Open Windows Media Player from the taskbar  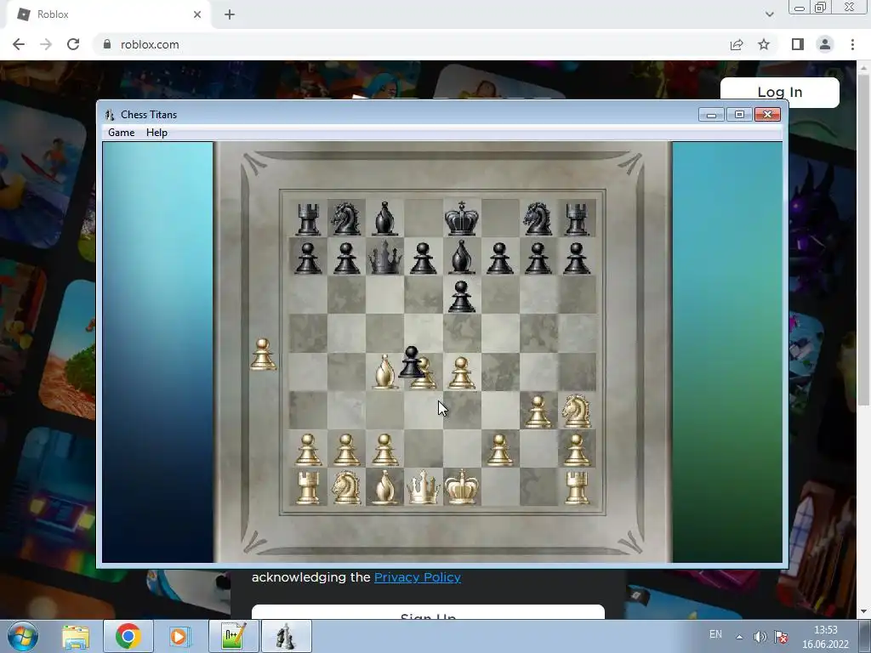coord(179,636)
